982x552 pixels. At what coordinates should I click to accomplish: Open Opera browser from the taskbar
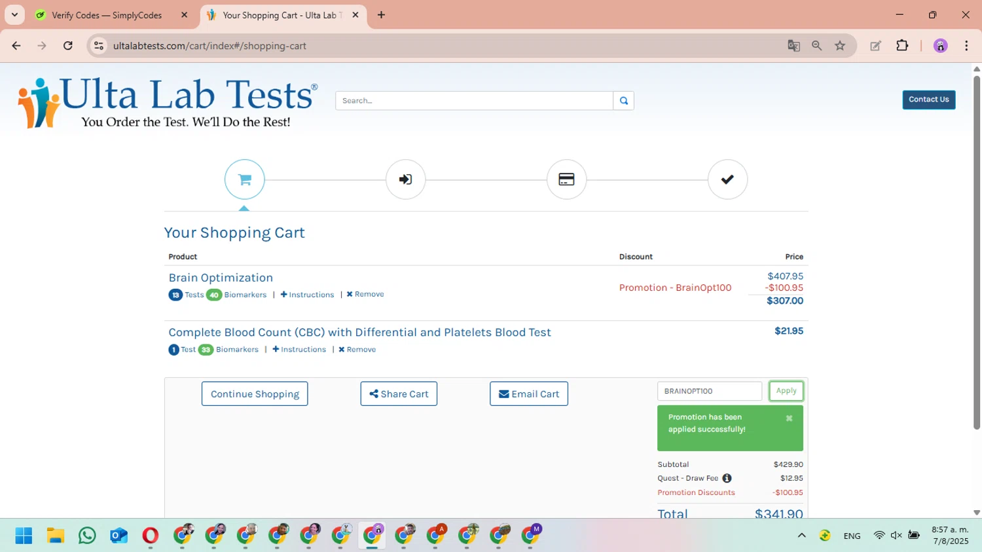coord(150,536)
